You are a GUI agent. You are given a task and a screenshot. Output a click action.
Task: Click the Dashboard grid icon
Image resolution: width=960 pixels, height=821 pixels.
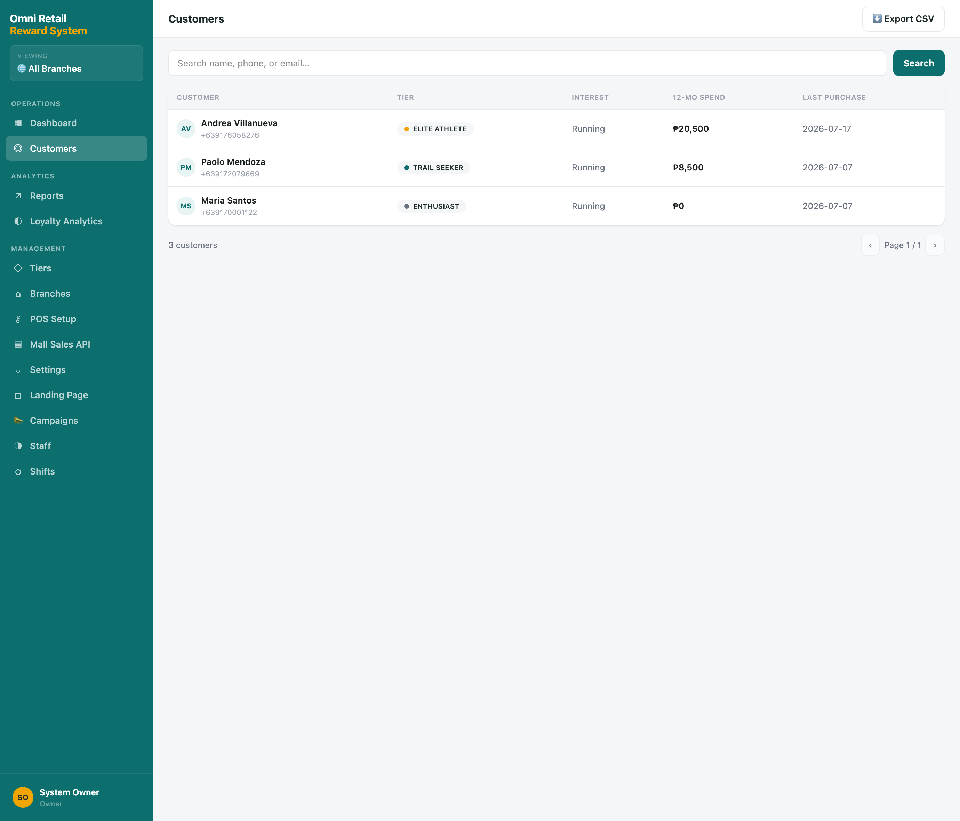18,123
